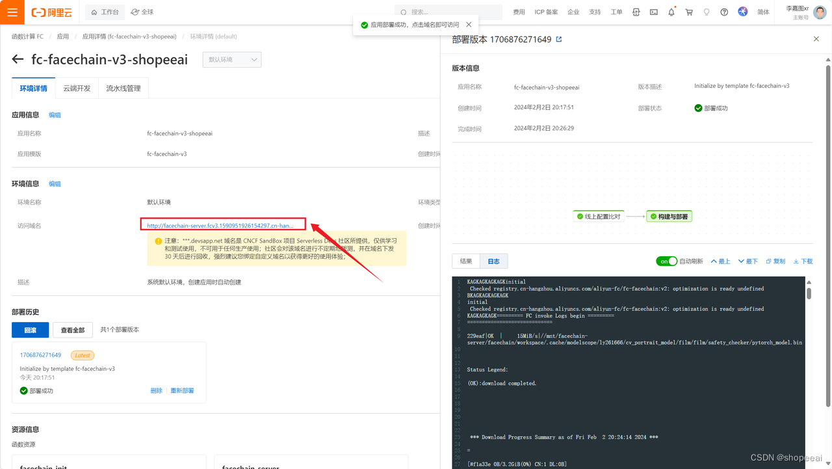Open the 全球 region selector
This screenshot has height=469, width=832.
(142, 12)
